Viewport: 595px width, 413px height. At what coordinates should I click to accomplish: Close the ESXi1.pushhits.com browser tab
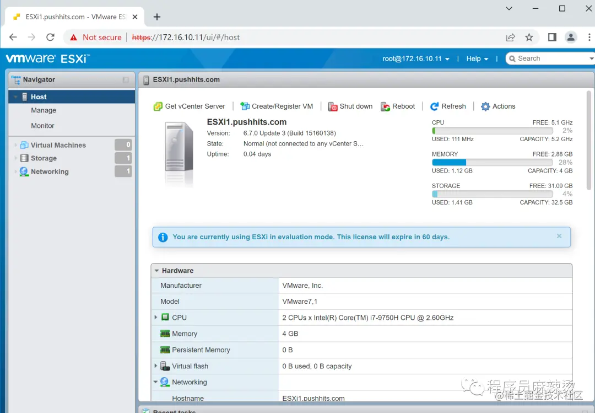coord(135,17)
